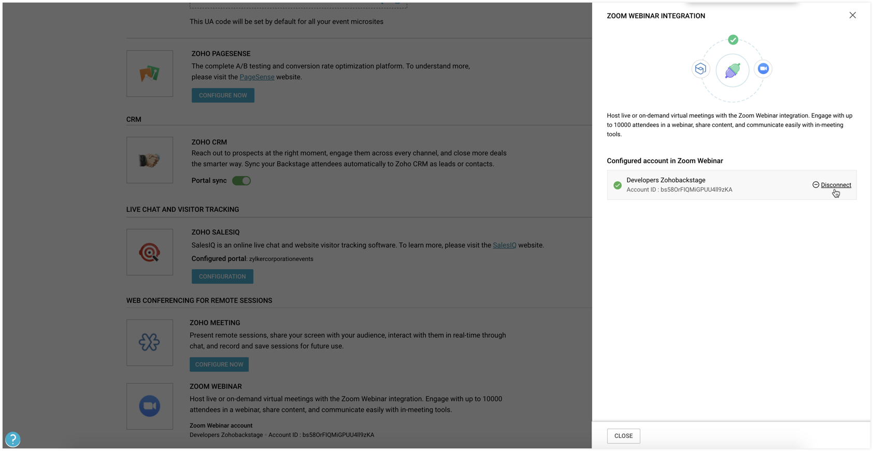Click the Zoho CRM handshake icon
This screenshot has width=873, height=451.
pyautogui.click(x=149, y=161)
